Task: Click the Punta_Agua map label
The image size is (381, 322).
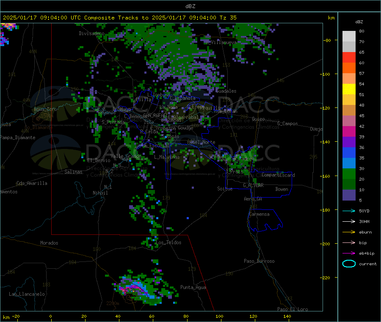Action: (x=193, y=287)
